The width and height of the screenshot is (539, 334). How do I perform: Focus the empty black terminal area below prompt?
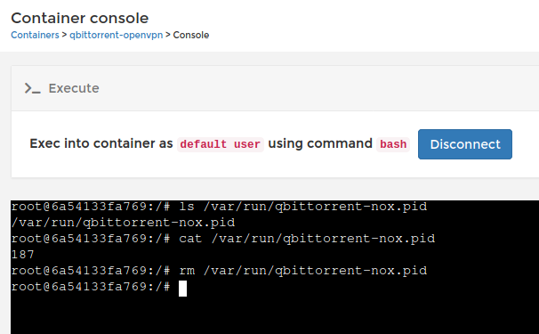[275, 315]
